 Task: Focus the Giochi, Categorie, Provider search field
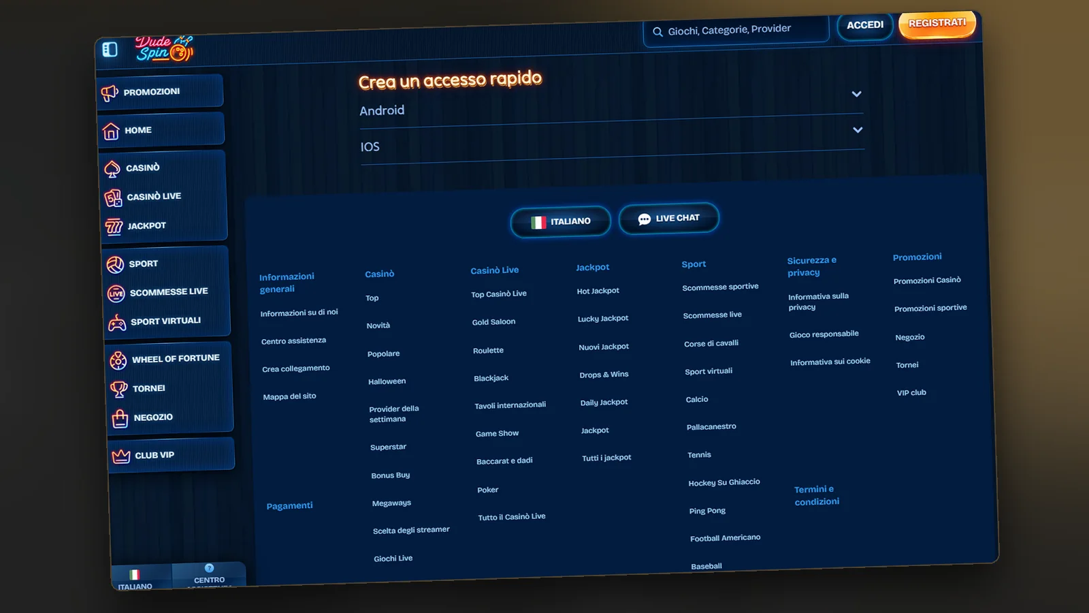[x=736, y=30]
